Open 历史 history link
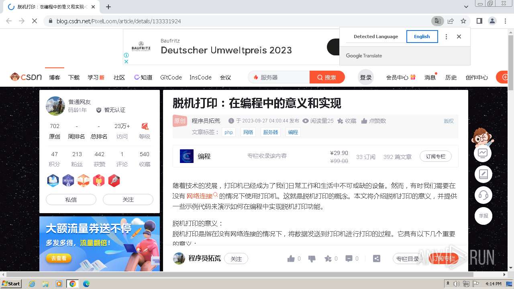This screenshot has height=289, width=514. [451, 77]
